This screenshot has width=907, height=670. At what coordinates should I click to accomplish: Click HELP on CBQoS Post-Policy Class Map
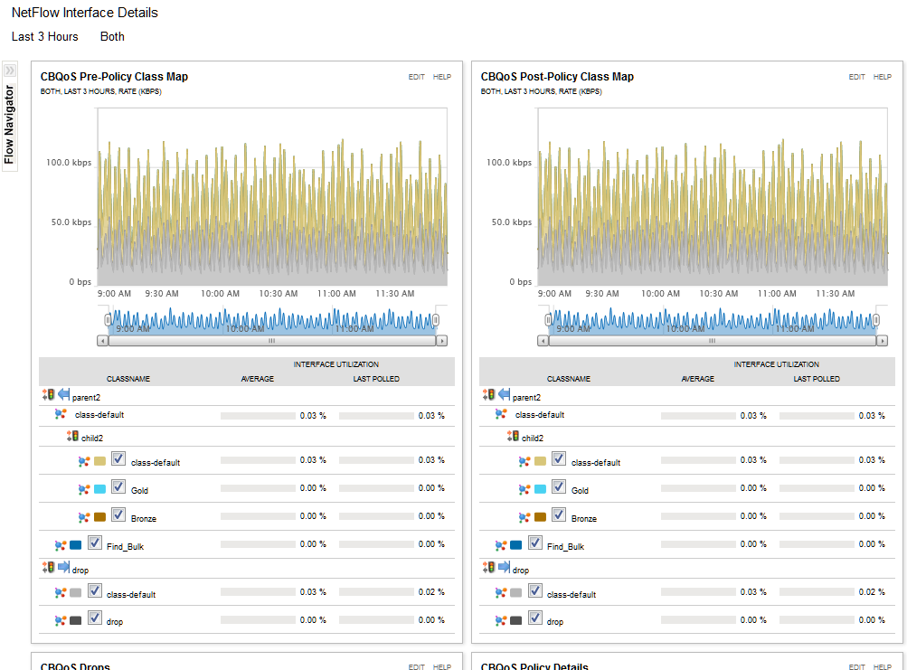coord(882,77)
